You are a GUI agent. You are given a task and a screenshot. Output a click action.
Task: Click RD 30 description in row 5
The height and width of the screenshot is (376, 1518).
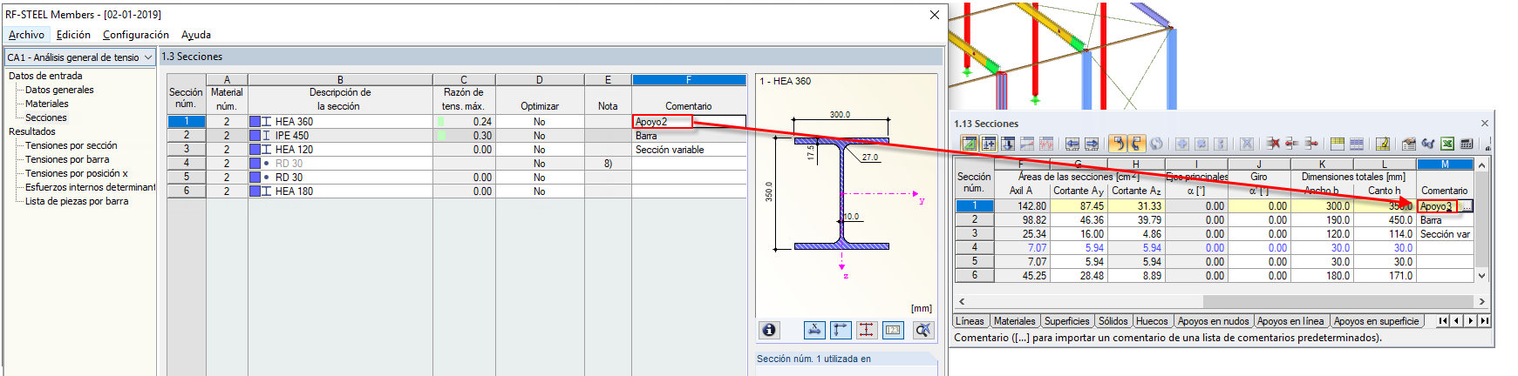[x=289, y=178]
